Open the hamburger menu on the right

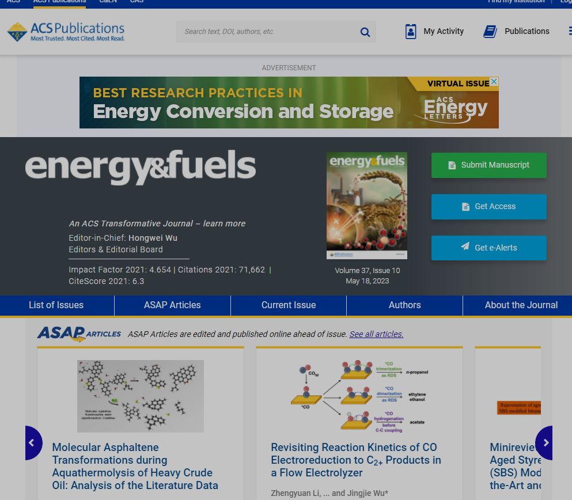569,31
